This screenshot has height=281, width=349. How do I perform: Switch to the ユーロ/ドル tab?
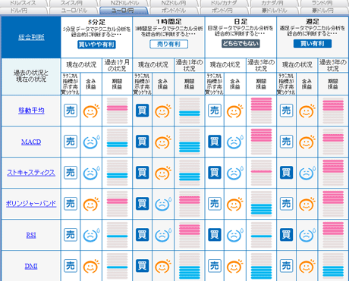click(74, 11)
